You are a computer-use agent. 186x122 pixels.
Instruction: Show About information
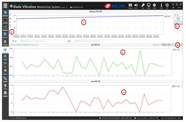pos(161,6)
